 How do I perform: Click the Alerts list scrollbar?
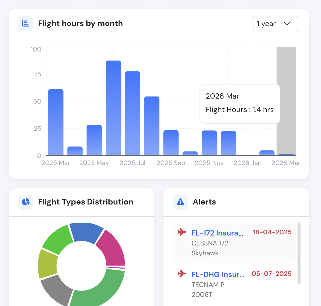(x=299, y=253)
